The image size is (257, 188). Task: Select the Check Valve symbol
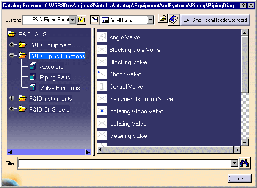102,74
